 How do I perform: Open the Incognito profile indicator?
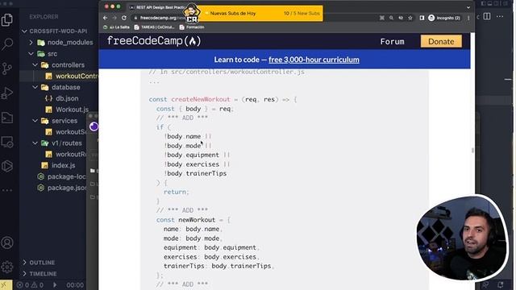point(444,18)
